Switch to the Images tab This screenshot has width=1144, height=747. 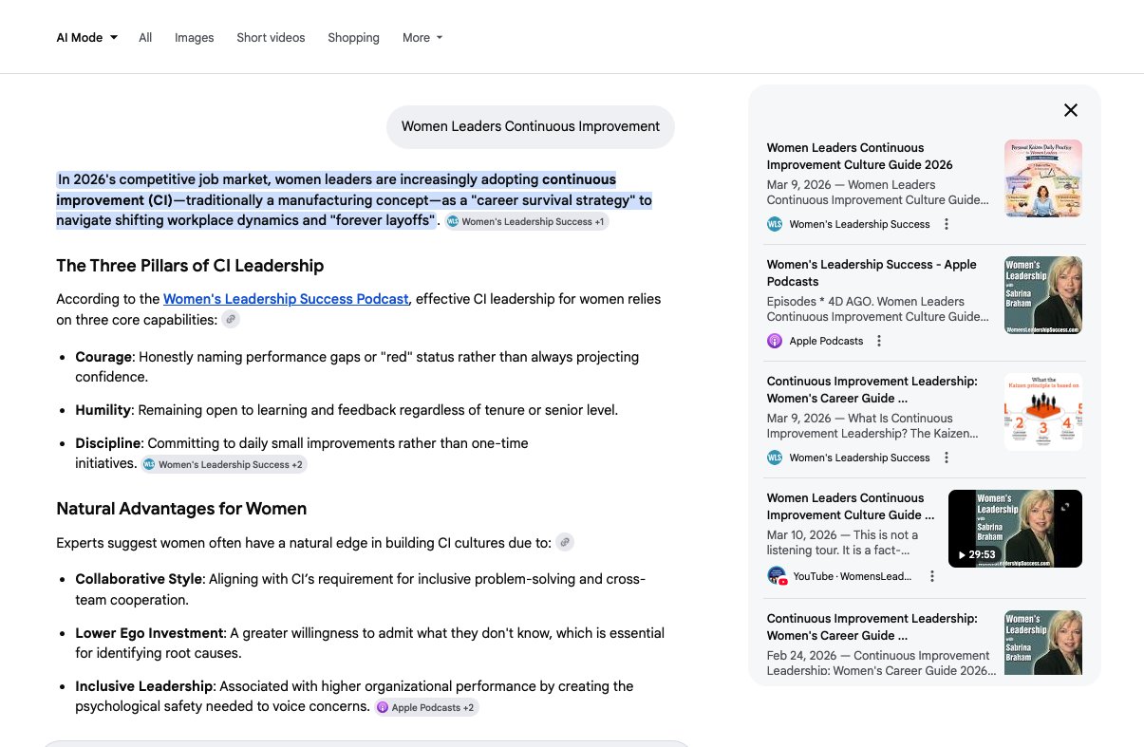click(x=195, y=38)
